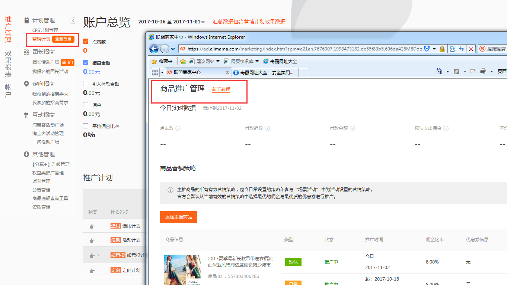Collapse the left sidebar arrow

pyautogui.click(x=73, y=20)
